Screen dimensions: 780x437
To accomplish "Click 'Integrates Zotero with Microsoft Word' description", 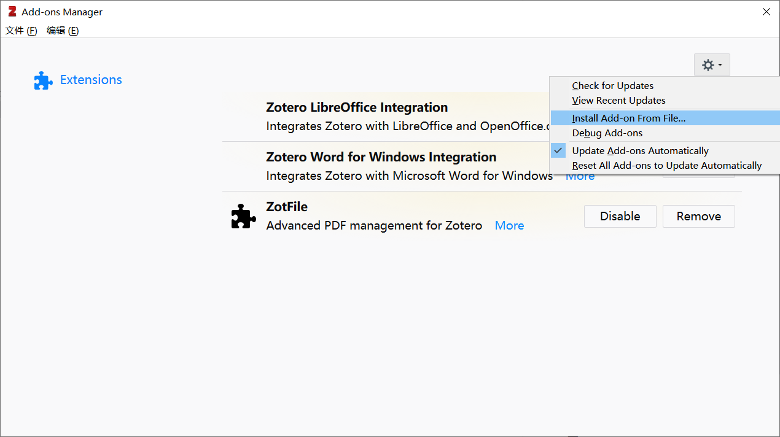I will [409, 176].
